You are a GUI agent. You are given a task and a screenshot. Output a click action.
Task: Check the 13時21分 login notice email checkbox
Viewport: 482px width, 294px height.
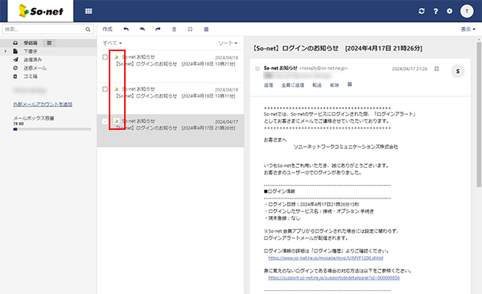pyautogui.click(x=105, y=57)
